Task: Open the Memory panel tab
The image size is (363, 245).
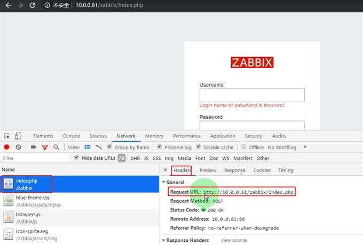Action: click(x=154, y=136)
